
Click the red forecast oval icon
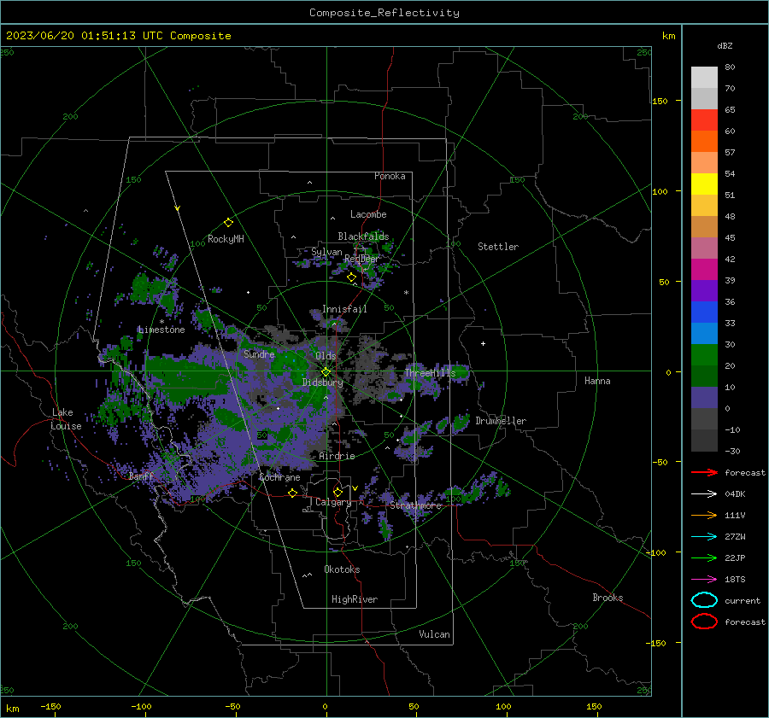pyautogui.click(x=704, y=622)
